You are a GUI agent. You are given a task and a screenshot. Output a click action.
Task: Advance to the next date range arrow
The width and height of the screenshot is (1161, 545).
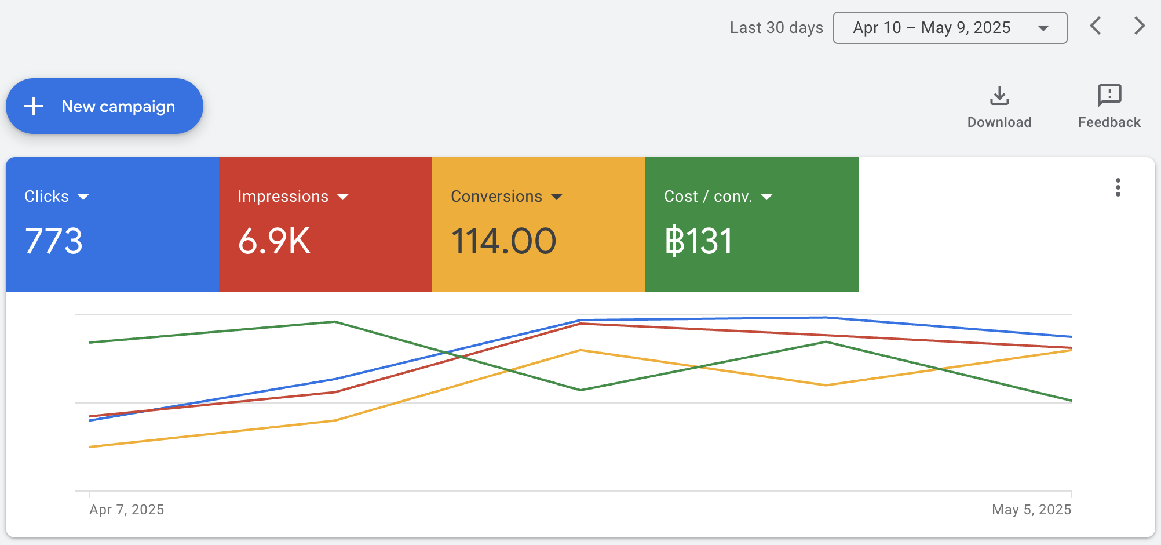(1139, 26)
